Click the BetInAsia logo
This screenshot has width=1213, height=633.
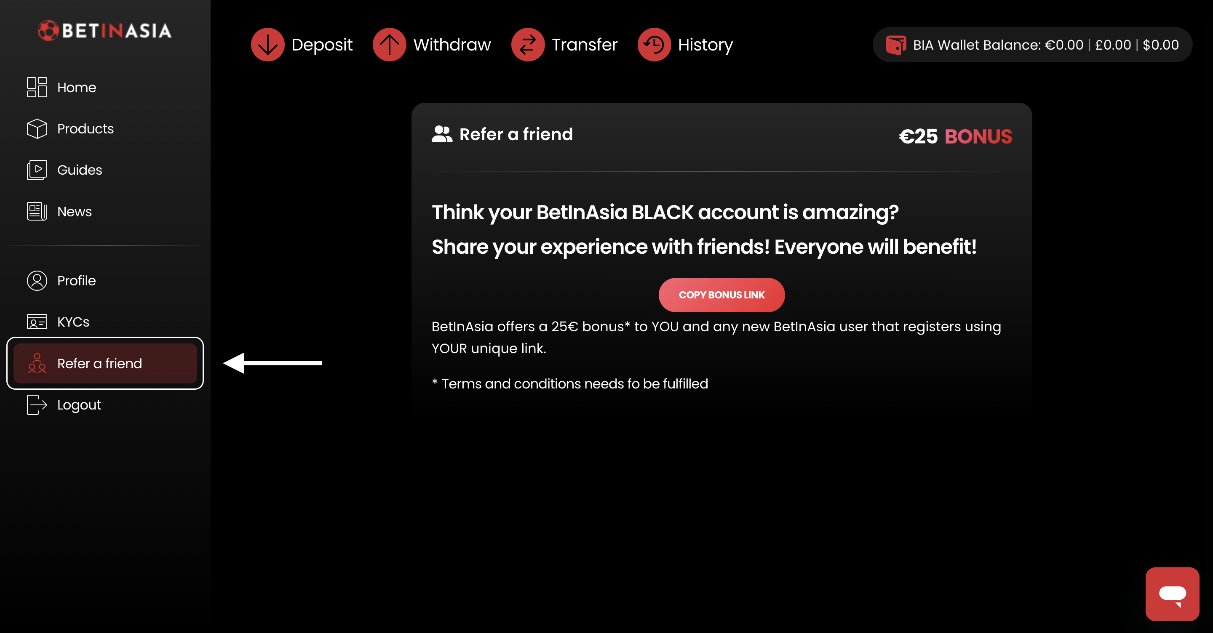click(x=104, y=31)
